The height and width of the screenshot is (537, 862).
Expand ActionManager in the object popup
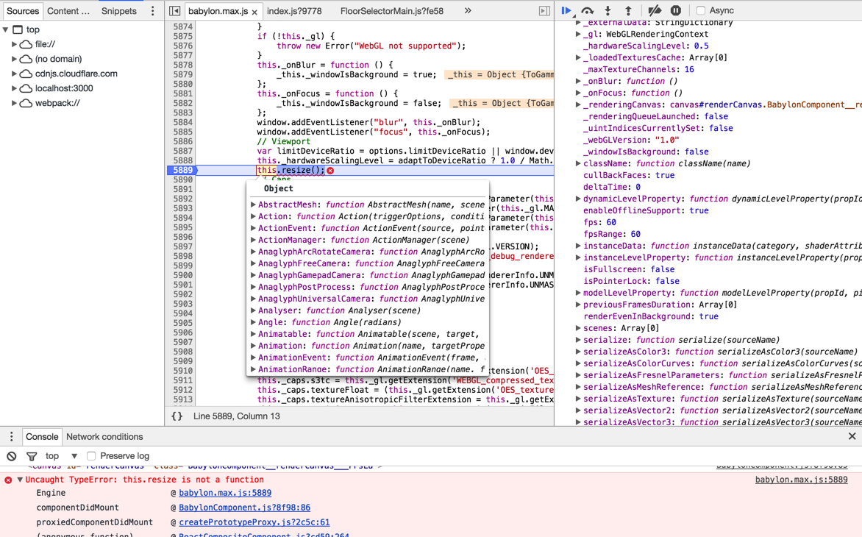pos(254,240)
